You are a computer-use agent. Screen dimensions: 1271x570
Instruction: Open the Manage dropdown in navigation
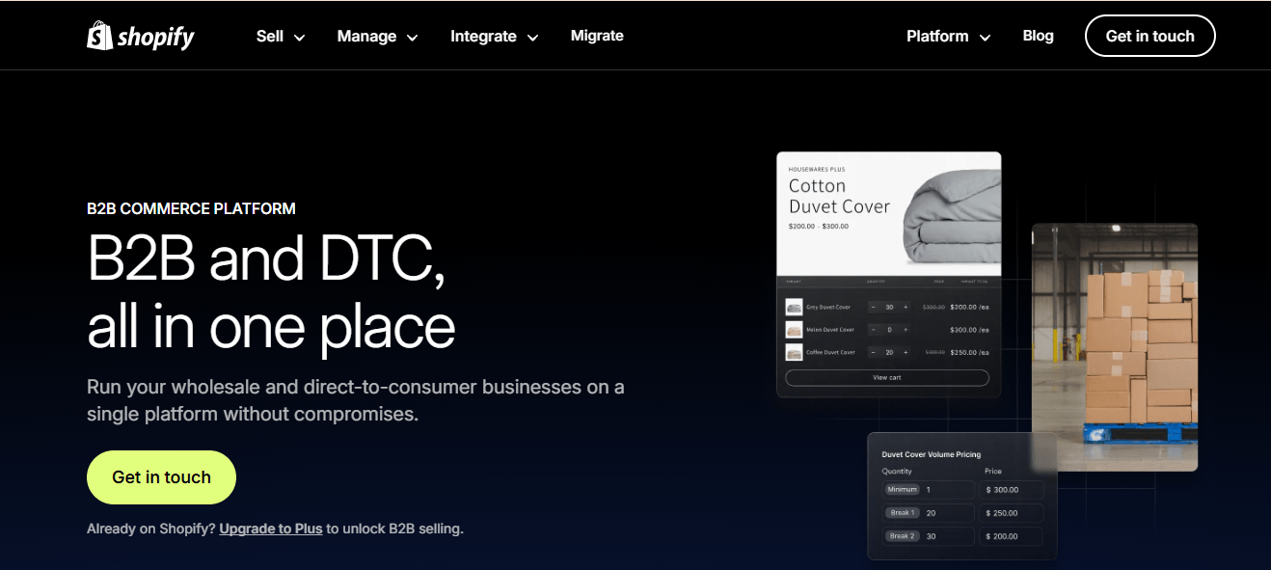click(x=377, y=37)
